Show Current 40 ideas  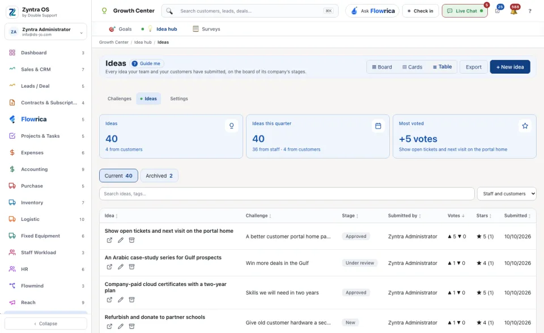click(118, 176)
